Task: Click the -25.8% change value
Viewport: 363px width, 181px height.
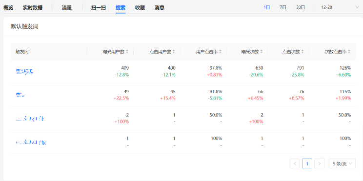Action: tap(297, 75)
